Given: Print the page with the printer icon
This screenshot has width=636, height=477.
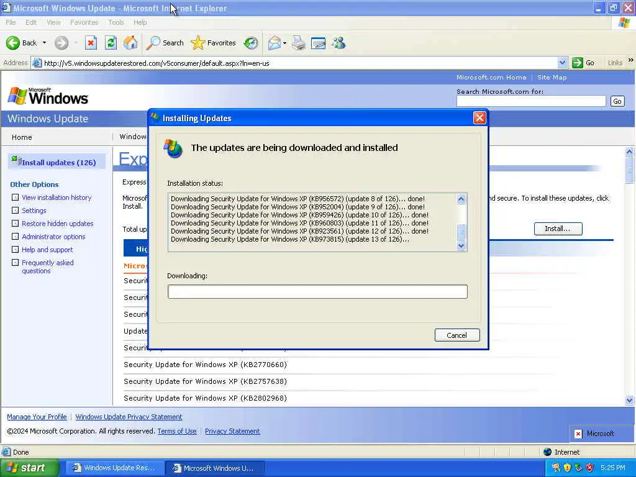Looking at the screenshot, I should tap(299, 43).
